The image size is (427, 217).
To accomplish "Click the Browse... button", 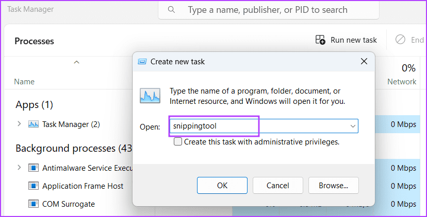I will (x=334, y=186).
